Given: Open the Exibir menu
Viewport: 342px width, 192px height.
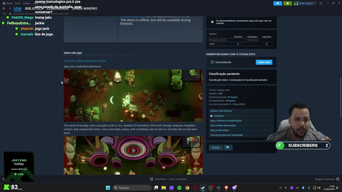Looking at the screenshot, I should pos(18,3).
